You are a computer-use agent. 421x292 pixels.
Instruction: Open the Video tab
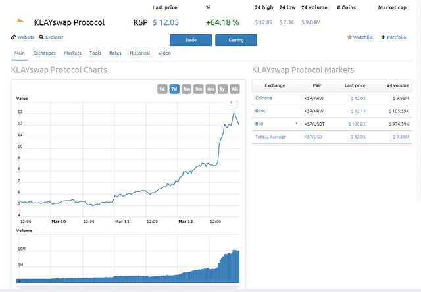164,53
